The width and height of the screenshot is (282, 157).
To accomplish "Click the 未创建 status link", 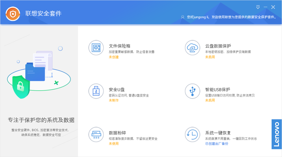I will [114, 57].
